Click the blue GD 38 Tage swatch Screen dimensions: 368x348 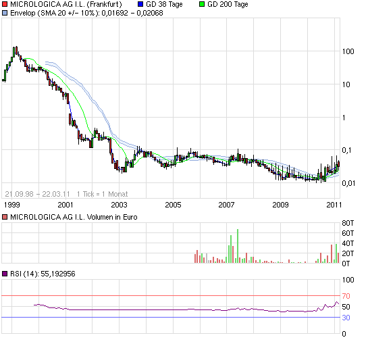140,4
